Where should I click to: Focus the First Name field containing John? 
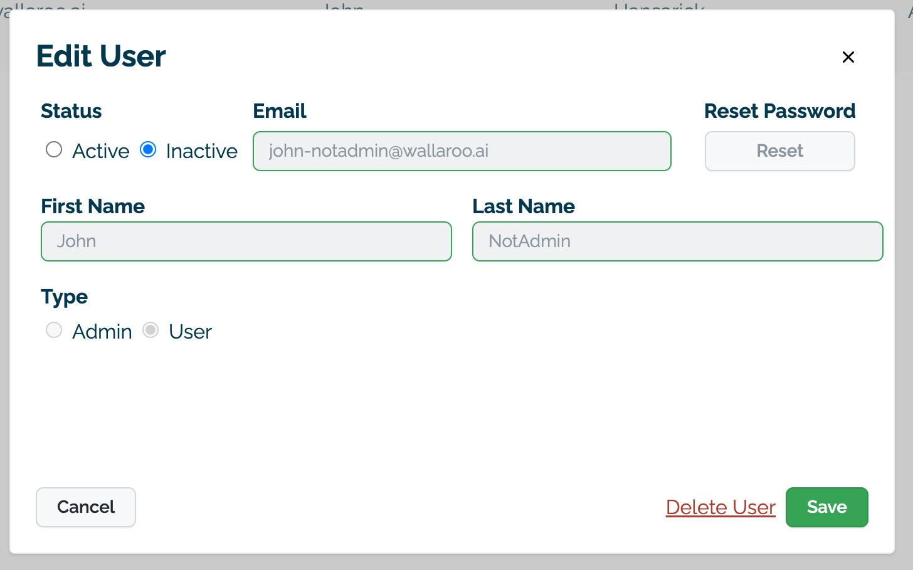(x=246, y=241)
